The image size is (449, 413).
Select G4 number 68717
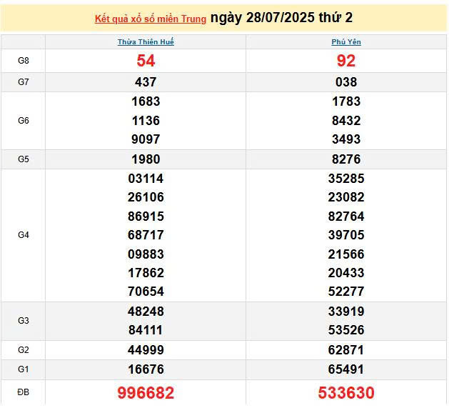click(x=146, y=235)
